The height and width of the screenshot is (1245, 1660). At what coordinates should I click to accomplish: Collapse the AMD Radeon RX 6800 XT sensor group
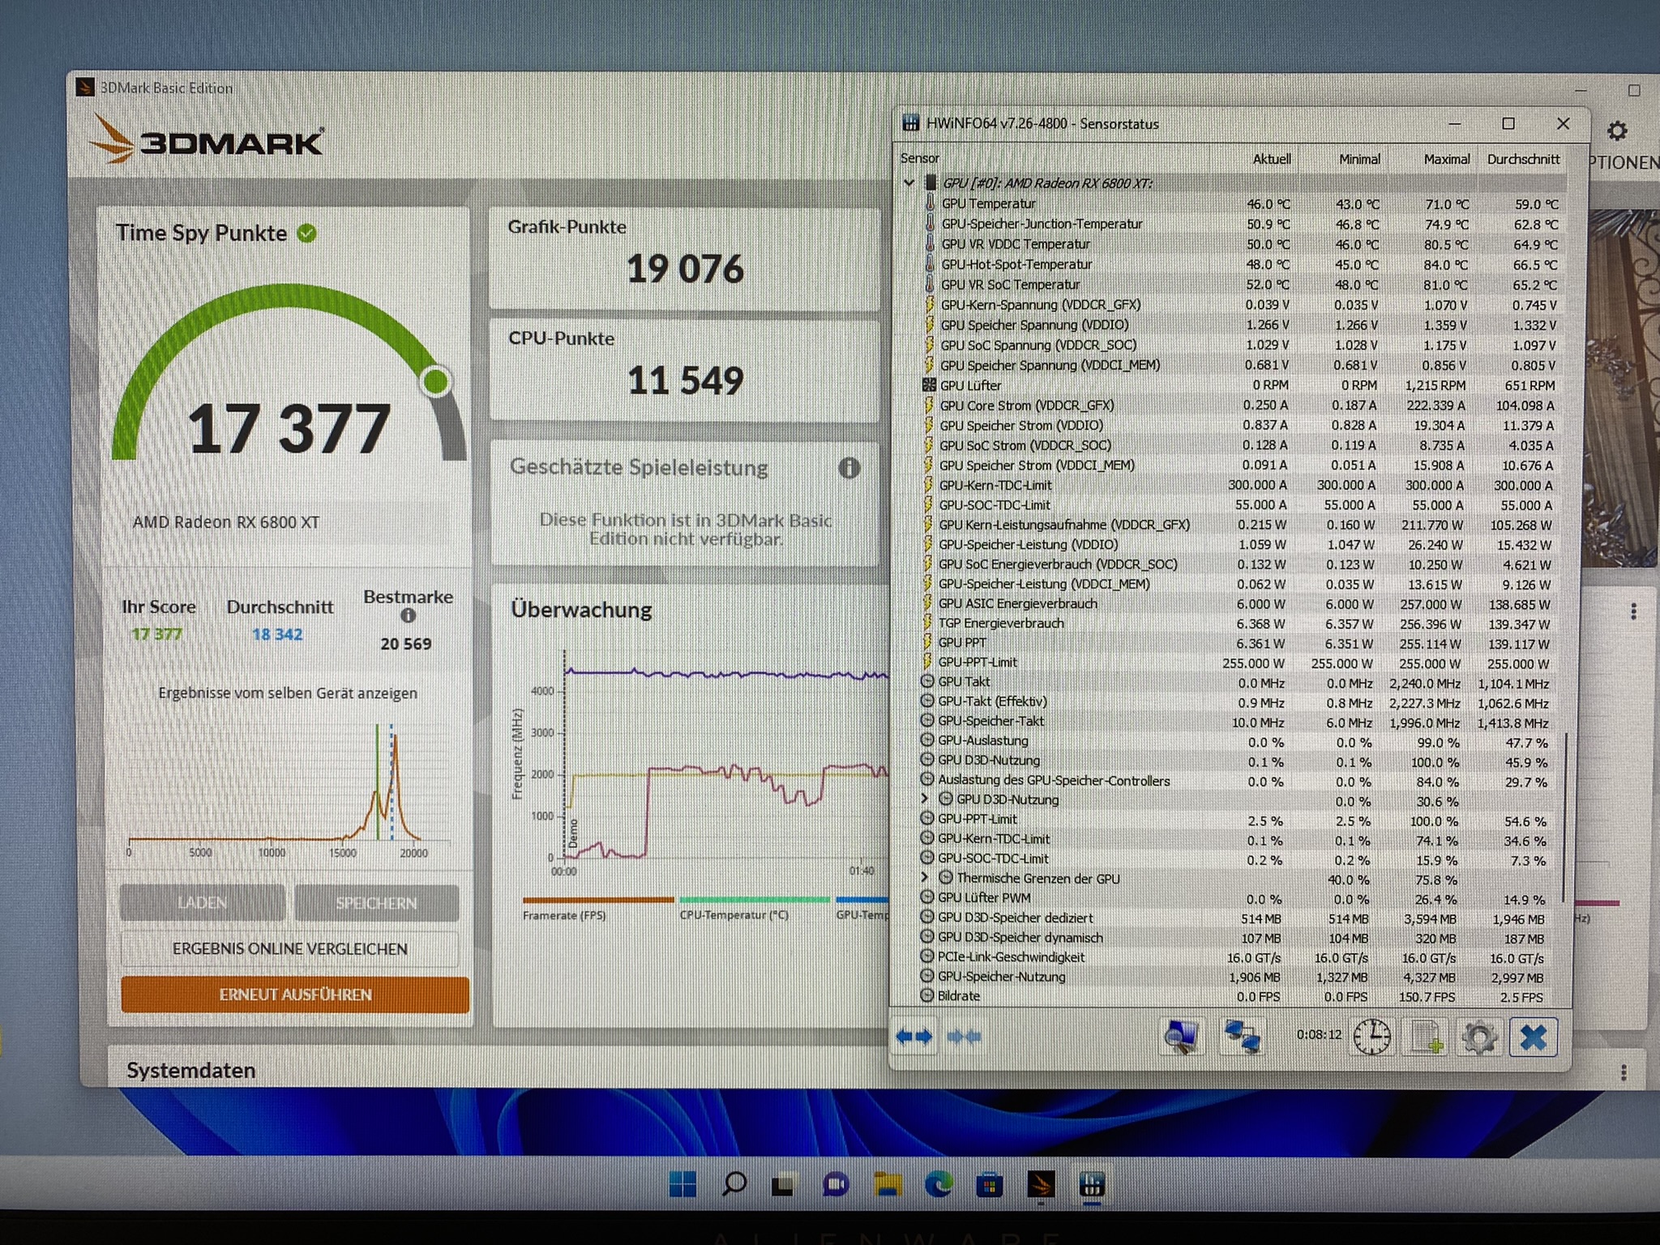909,183
